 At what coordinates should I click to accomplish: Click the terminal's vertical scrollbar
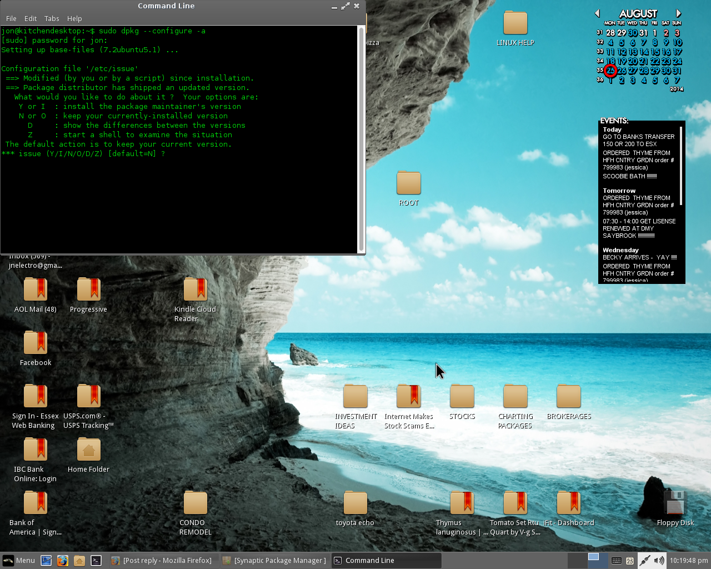click(x=362, y=139)
